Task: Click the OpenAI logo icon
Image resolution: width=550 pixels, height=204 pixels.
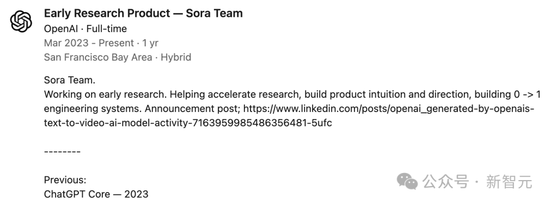Action: click(21, 22)
